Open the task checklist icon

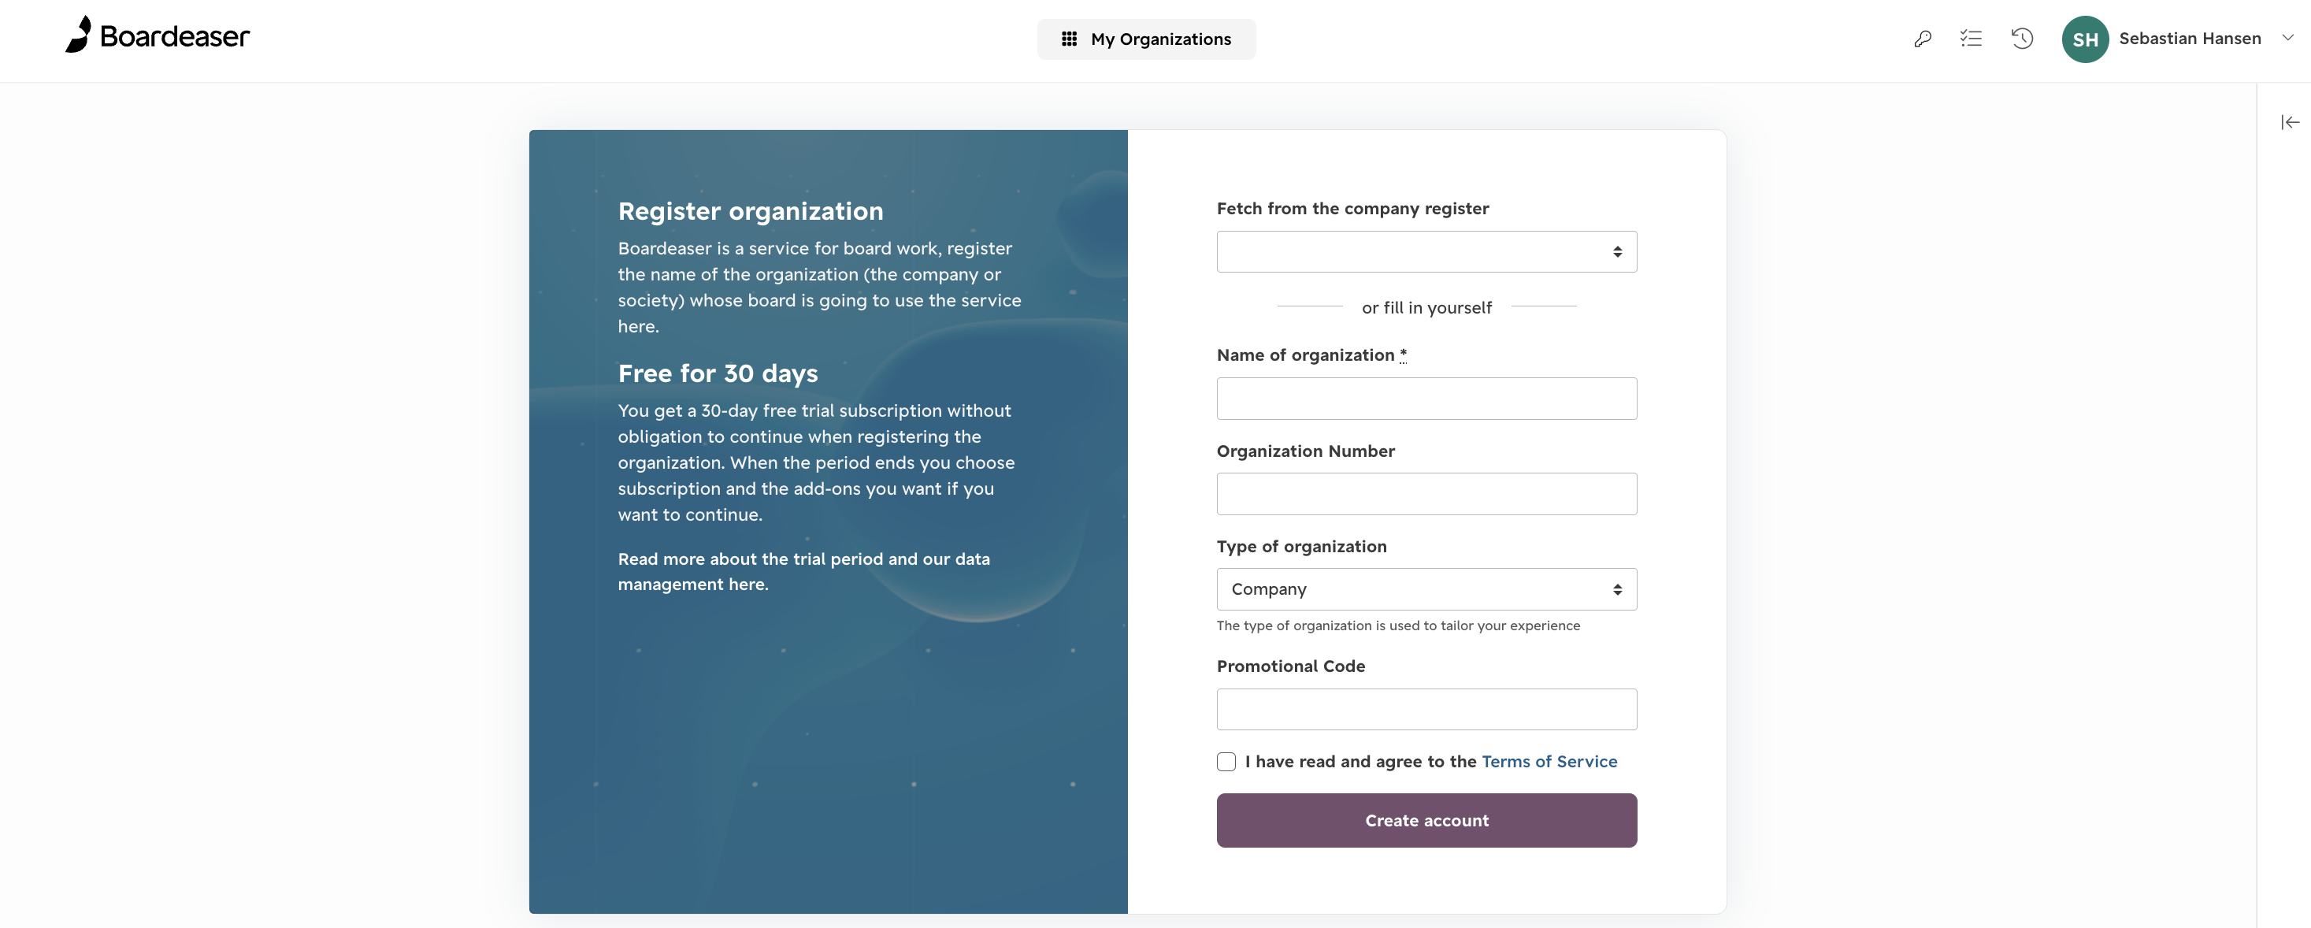point(1971,39)
